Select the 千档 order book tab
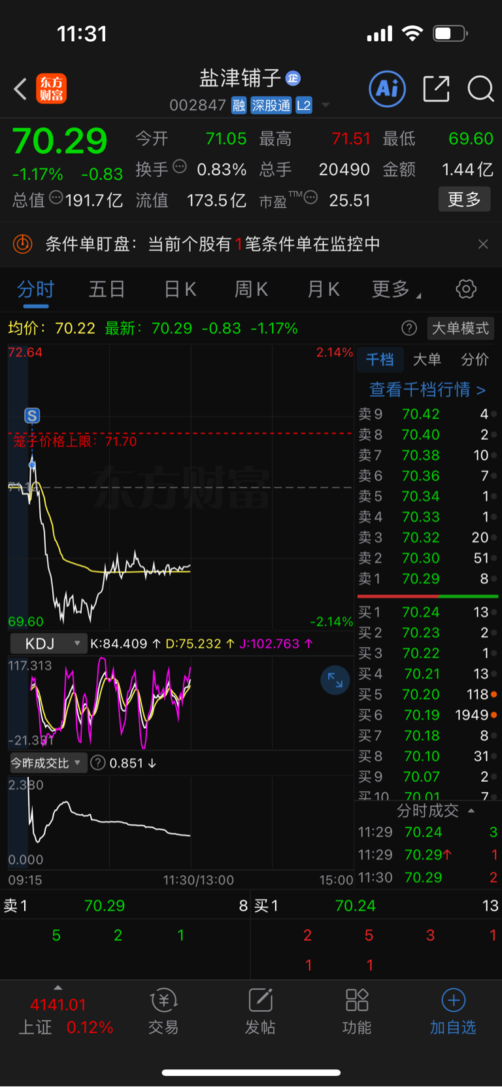This screenshot has height=1087, width=502. [x=380, y=360]
